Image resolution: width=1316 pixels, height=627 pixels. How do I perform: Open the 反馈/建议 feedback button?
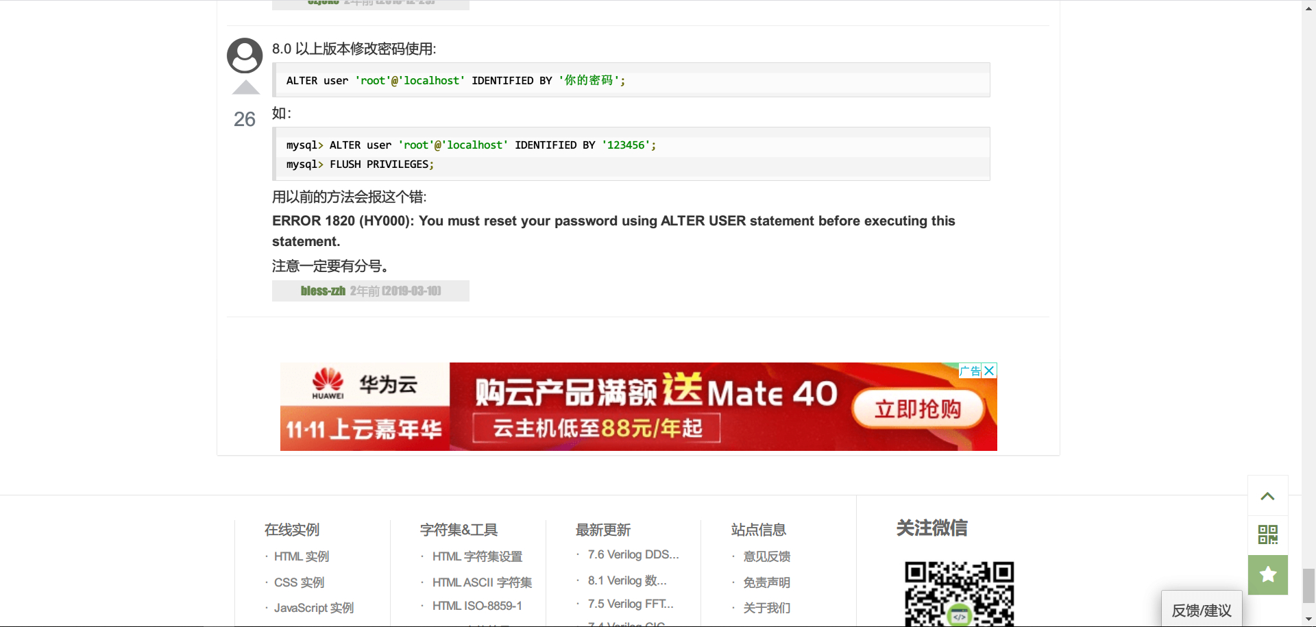point(1201,610)
